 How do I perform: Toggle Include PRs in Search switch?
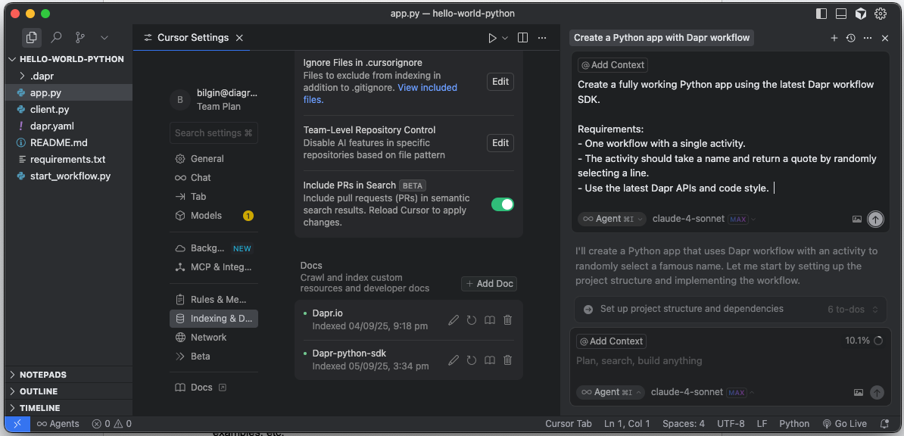502,204
